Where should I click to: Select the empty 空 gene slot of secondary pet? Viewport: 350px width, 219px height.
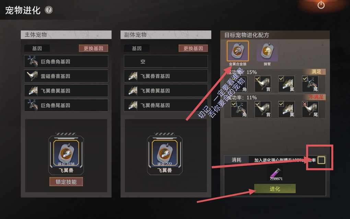166,61
